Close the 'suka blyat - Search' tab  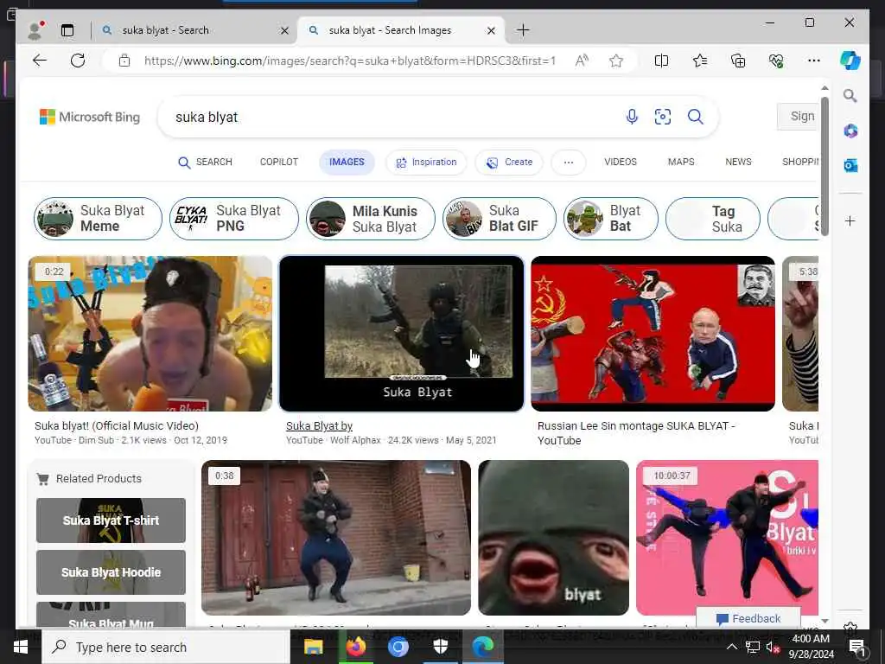coord(284,30)
